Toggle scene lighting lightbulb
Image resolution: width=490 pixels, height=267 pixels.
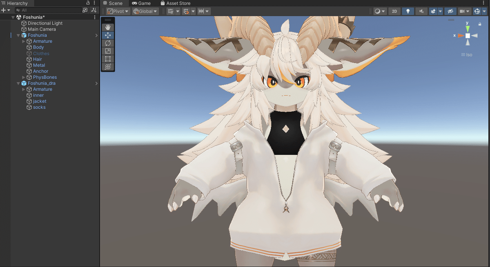(x=408, y=11)
